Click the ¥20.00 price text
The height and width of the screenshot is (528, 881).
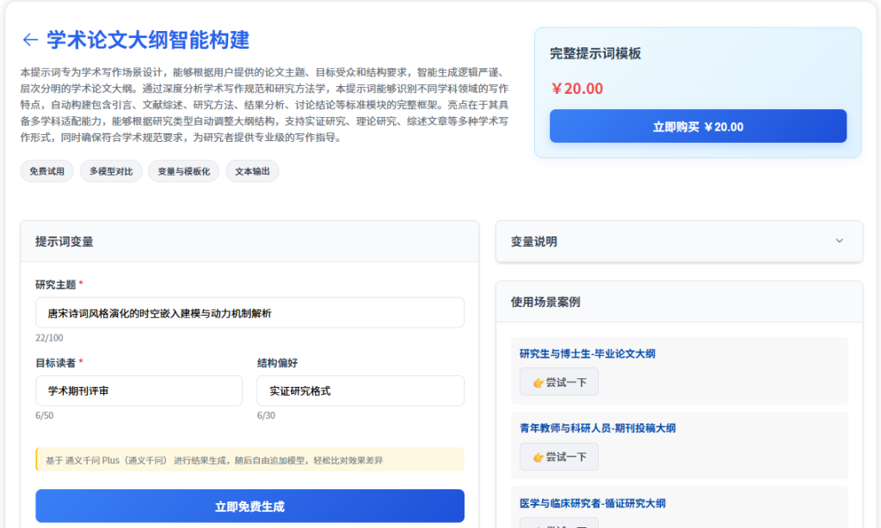tap(576, 89)
